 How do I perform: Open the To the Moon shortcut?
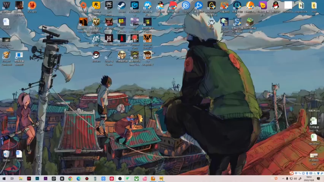(x=224, y=22)
